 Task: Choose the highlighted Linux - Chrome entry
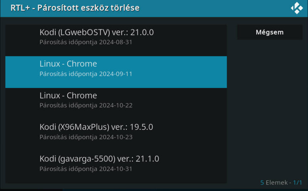click(x=116, y=72)
